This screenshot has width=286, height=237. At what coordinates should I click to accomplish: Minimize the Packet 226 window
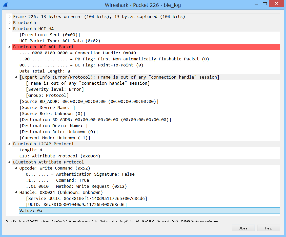[x=256, y=4]
